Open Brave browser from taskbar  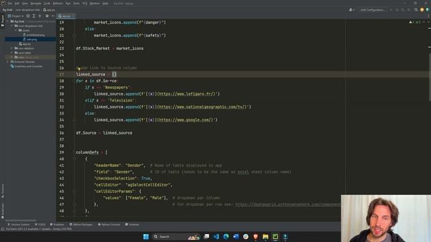(x=256, y=237)
